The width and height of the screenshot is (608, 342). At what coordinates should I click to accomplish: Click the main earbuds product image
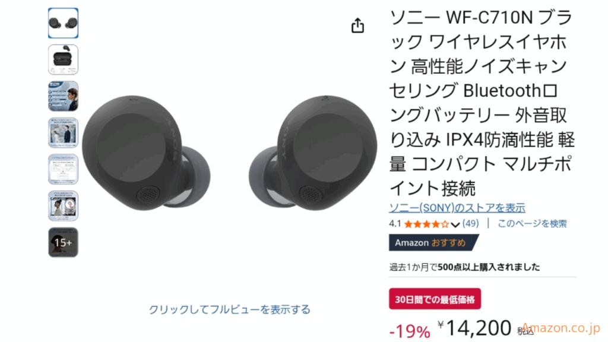230,153
